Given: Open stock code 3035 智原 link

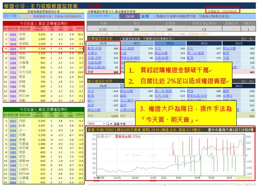Looking at the screenshot, I should point(13,152).
